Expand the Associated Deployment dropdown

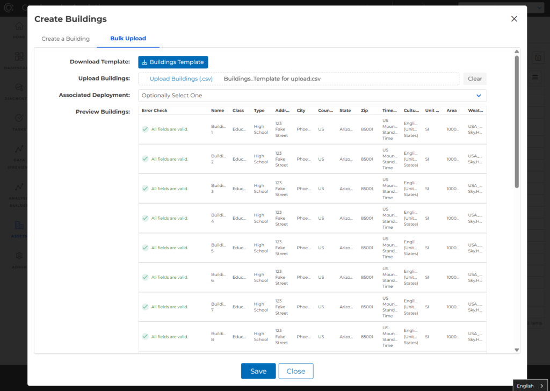[x=312, y=95]
